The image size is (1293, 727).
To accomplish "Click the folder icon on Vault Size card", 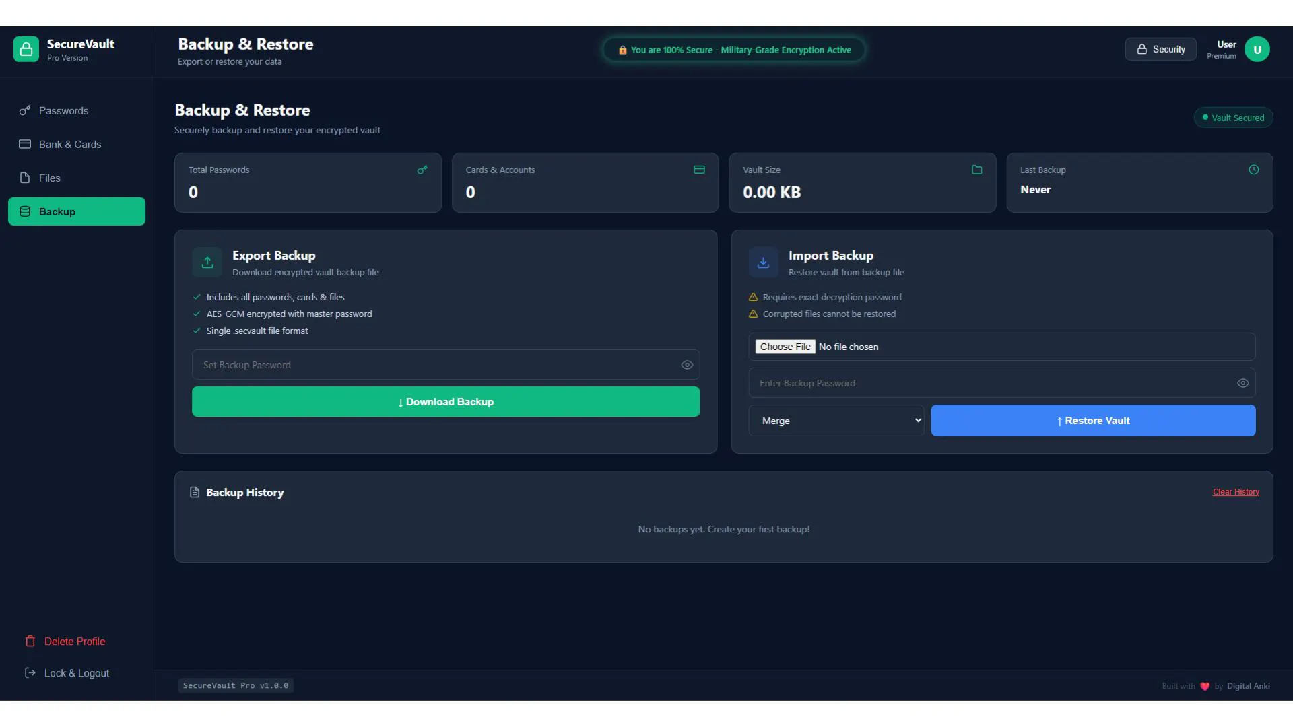I will (x=976, y=170).
